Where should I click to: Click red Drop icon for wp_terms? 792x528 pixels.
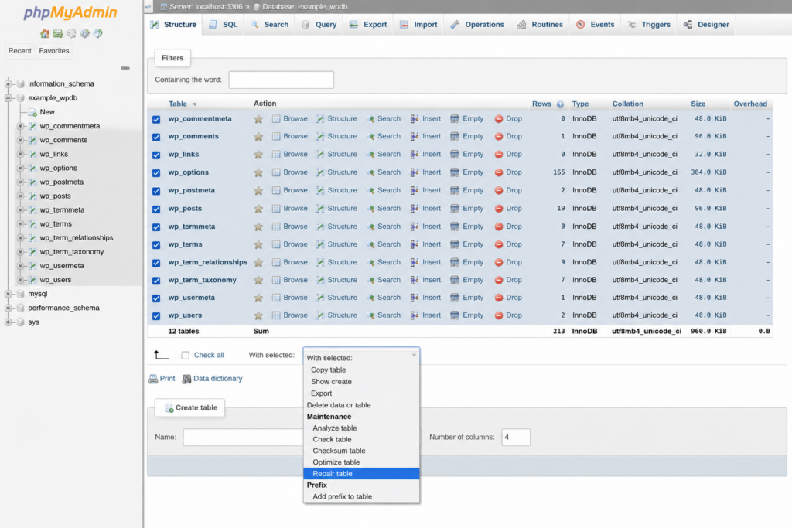(499, 244)
